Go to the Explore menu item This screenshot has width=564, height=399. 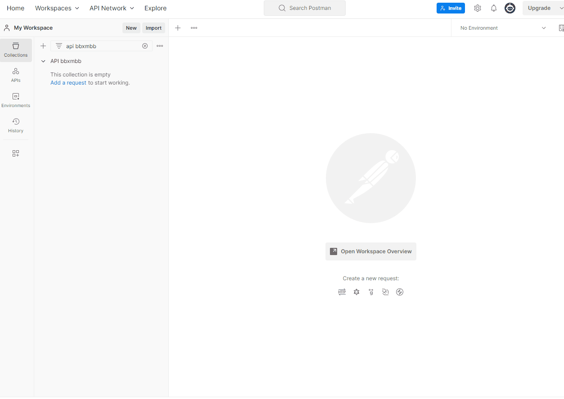(x=155, y=8)
